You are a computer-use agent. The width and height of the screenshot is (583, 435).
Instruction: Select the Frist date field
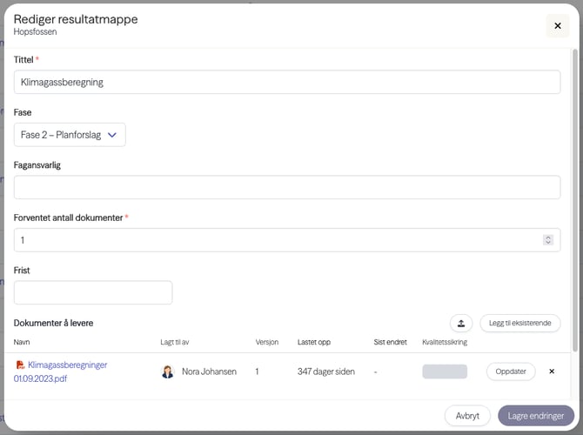click(x=93, y=292)
